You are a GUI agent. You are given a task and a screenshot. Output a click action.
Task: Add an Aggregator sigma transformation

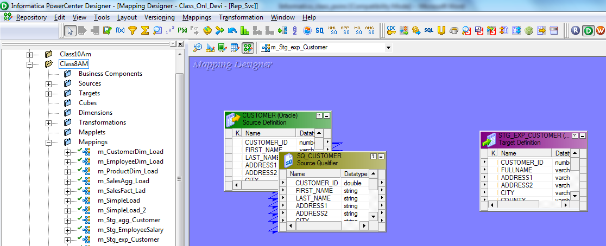pyautogui.click(x=145, y=30)
